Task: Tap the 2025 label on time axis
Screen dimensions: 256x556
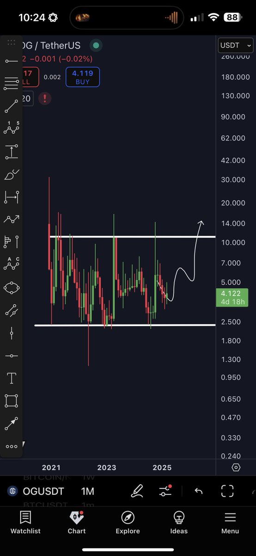Action: (162, 468)
